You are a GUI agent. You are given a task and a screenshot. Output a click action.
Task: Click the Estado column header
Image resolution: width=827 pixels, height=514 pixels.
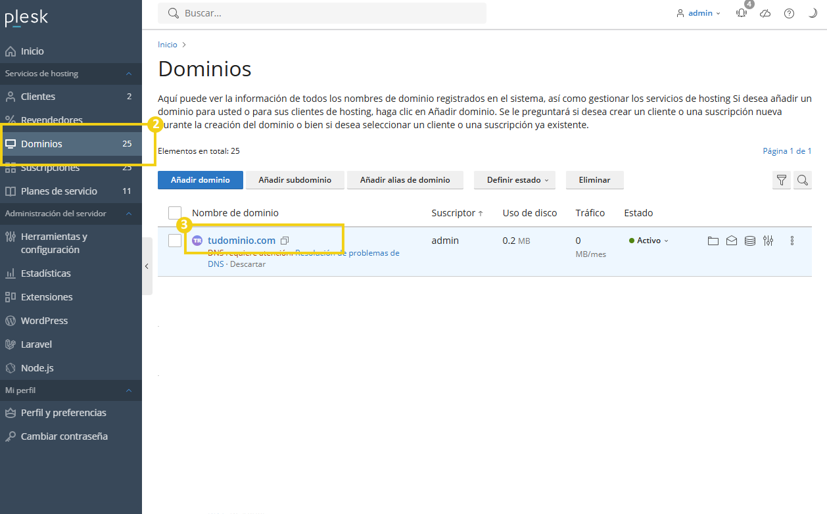[x=638, y=213]
